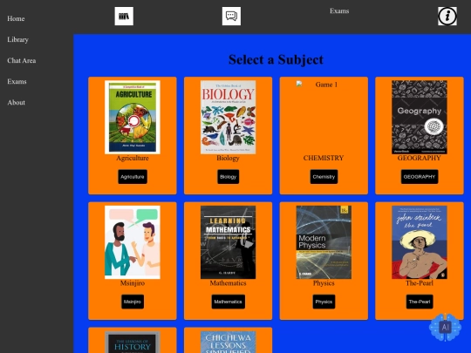471x353 pixels.
Task: Open the chat bubbles icon in top bar
Action: tap(231, 17)
